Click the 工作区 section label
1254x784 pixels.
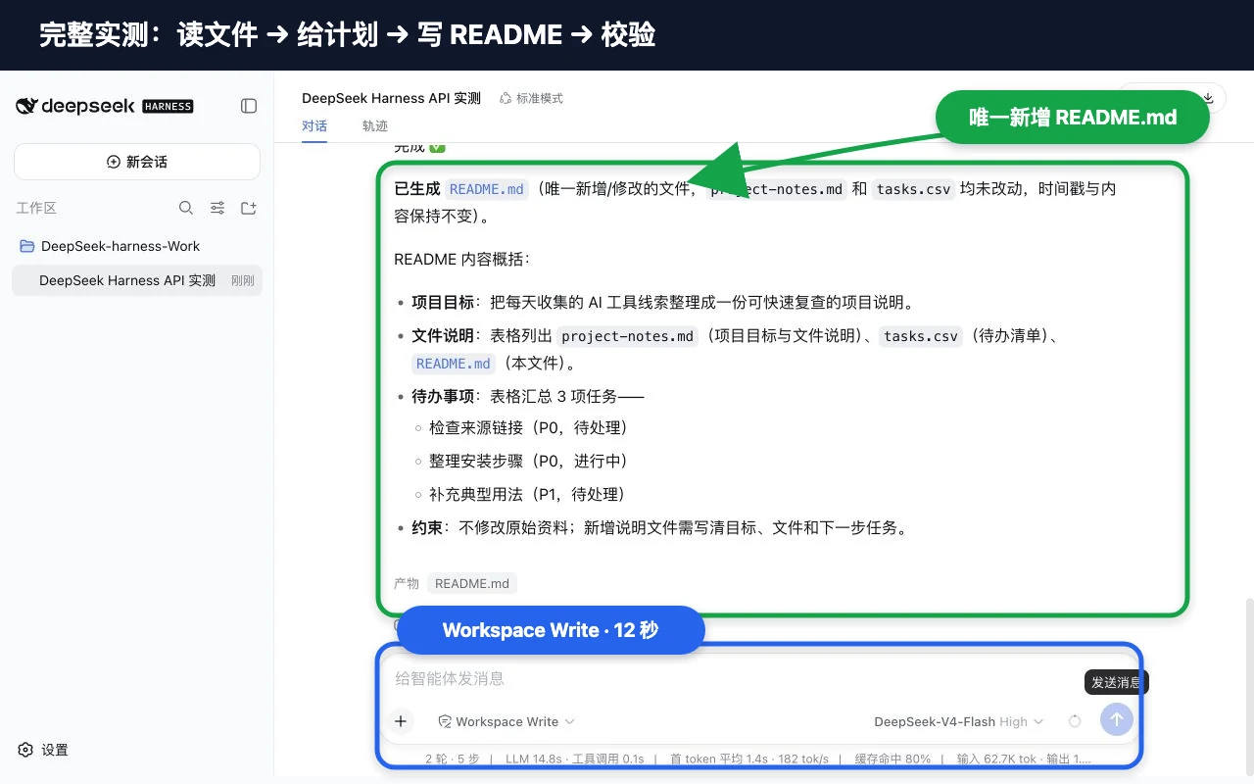(x=36, y=208)
